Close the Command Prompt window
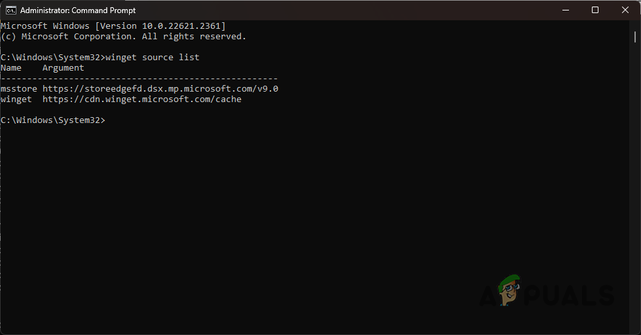This screenshot has height=335, width=641. click(x=625, y=10)
